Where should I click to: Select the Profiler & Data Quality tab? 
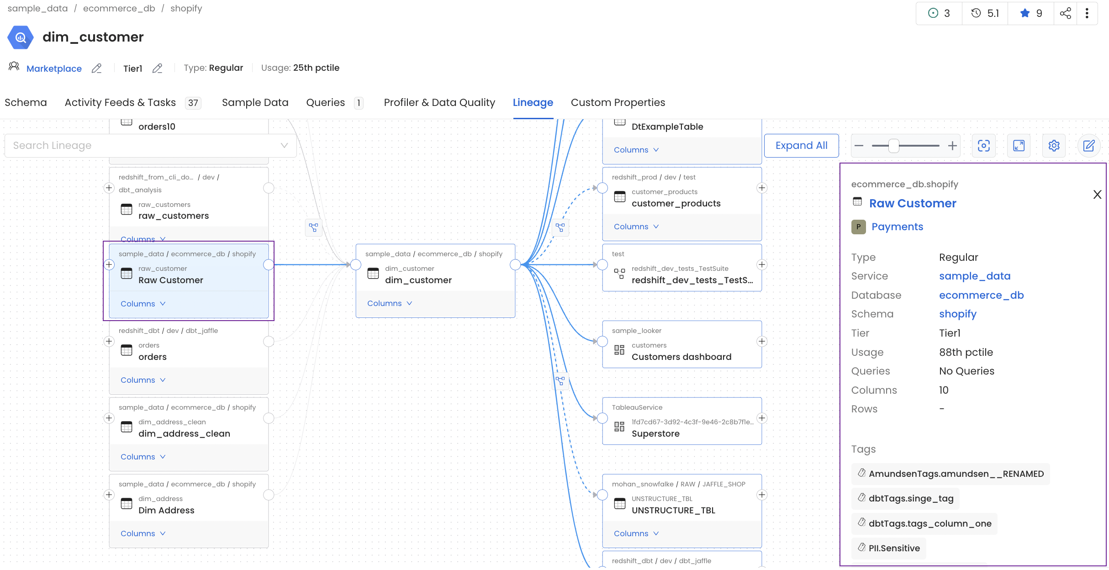click(439, 102)
